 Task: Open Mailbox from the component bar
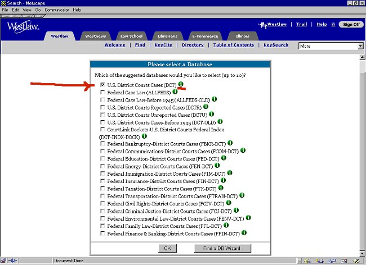coord(320,261)
